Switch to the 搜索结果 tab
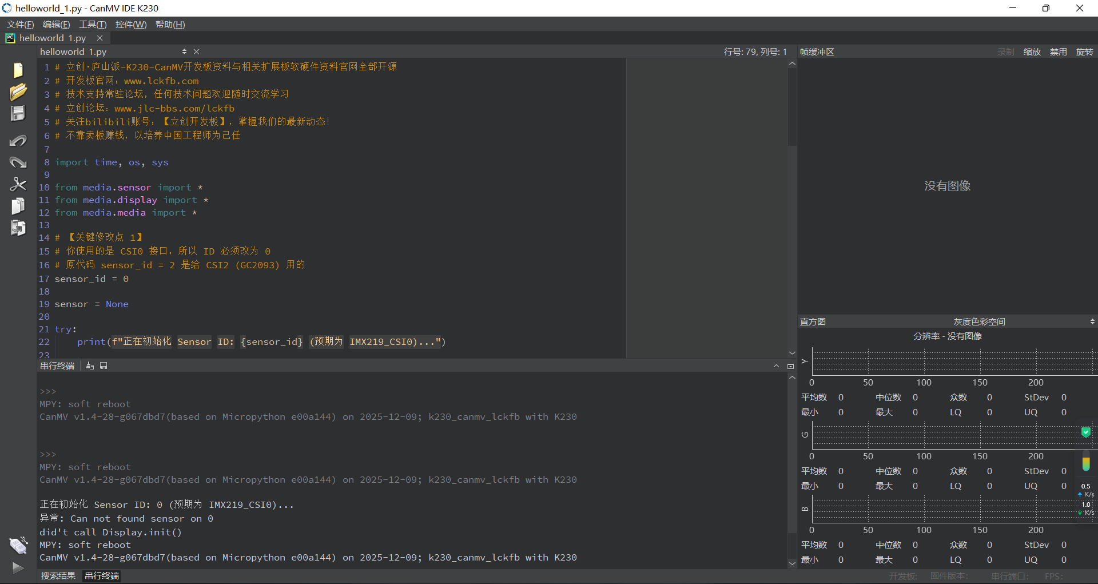This screenshot has height=584, width=1098. pyautogui.click(x=58, y=576)
